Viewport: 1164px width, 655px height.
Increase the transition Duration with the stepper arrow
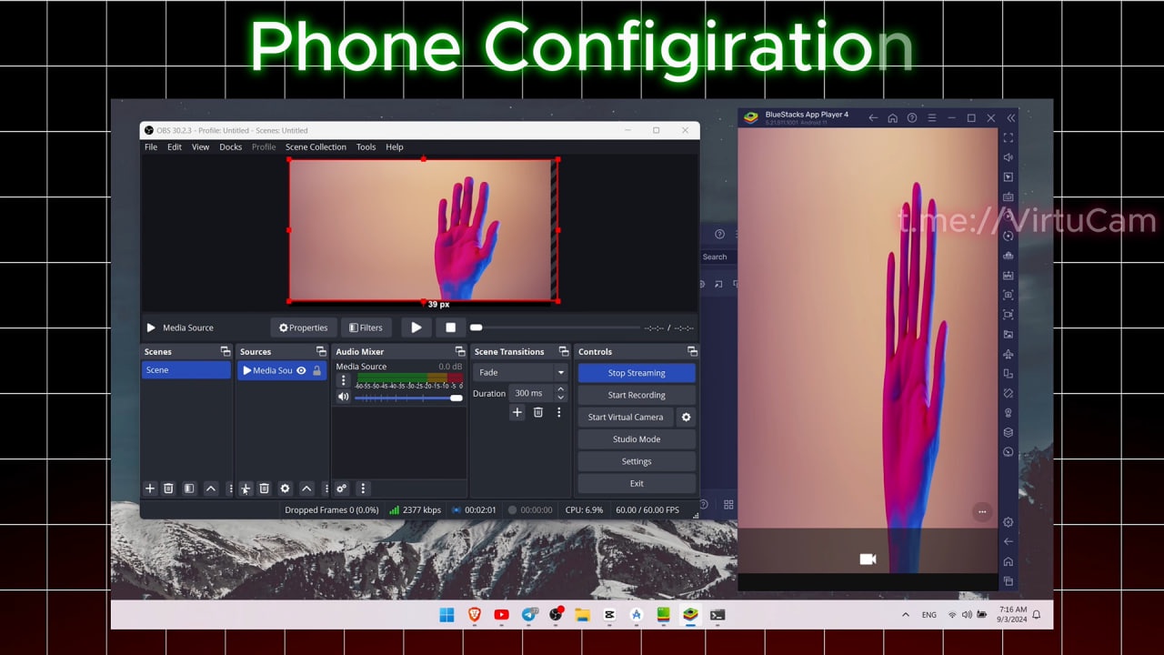(561, 389)
